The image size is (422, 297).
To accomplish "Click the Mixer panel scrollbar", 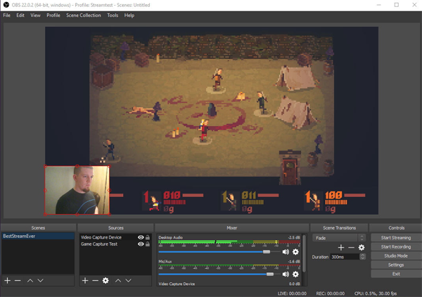I will (x=304, y=253).
